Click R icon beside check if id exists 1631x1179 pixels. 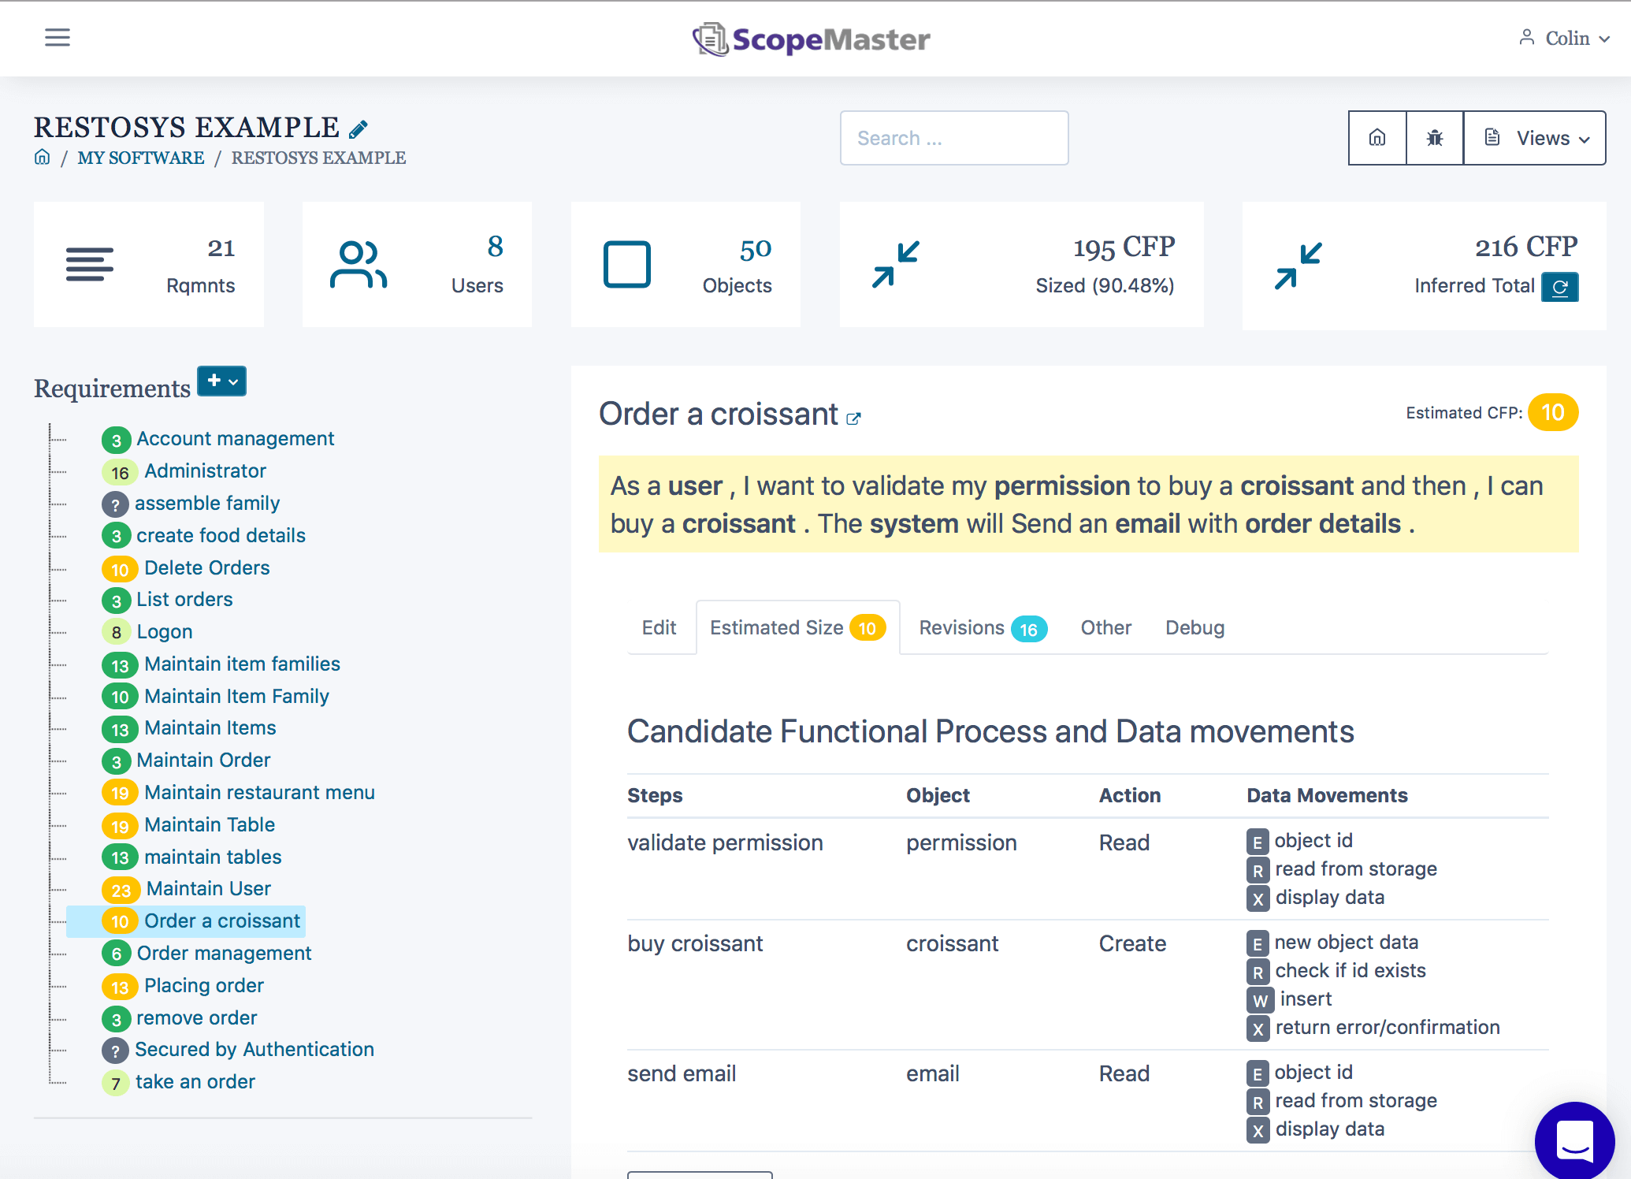pos(1258,972)
